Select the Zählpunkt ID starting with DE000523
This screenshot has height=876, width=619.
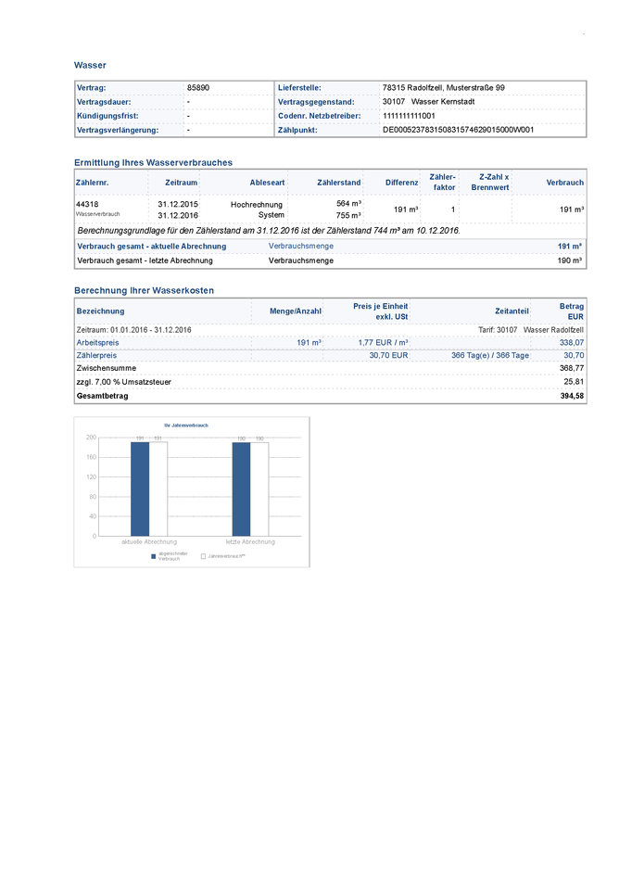pos(458,130)
